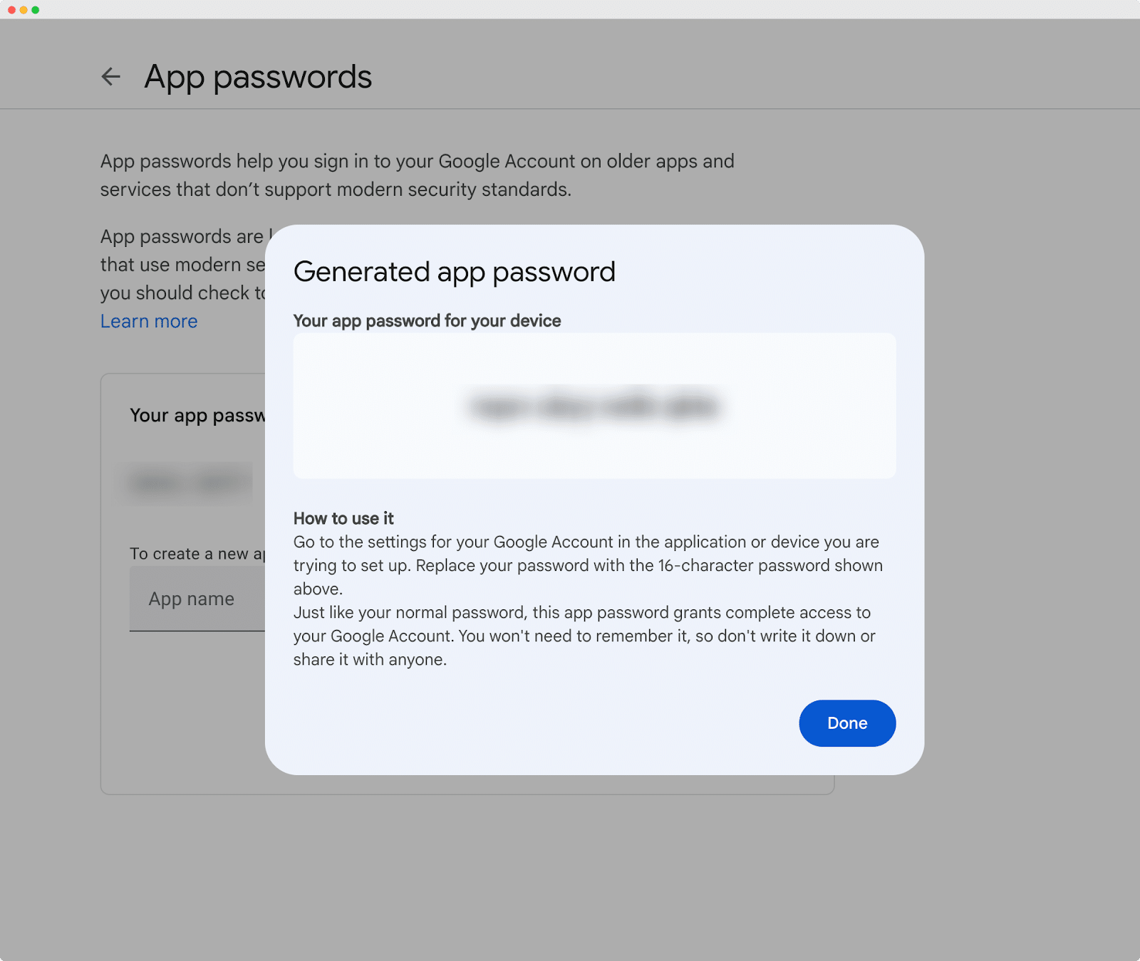Click the app password description paragraph
This screenshot has width=1140, height=961.
(x=417, y=175)
